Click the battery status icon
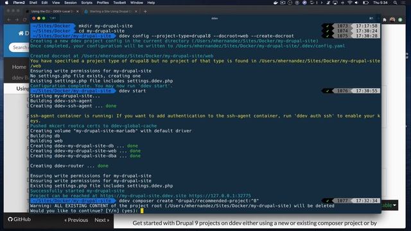 [365, 3]
